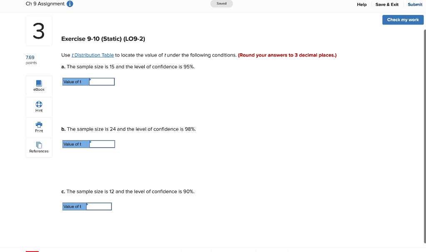Click the assignment info icon beside Ch 9 Assignment
The image size is (426, 252).
(x=69, y=4)
